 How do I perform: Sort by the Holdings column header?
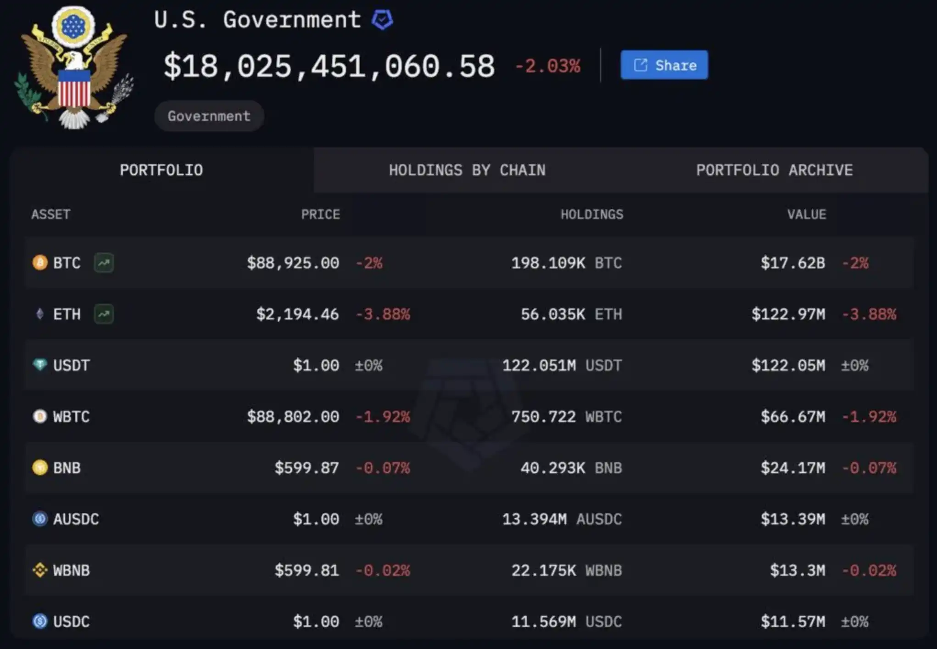591,214
